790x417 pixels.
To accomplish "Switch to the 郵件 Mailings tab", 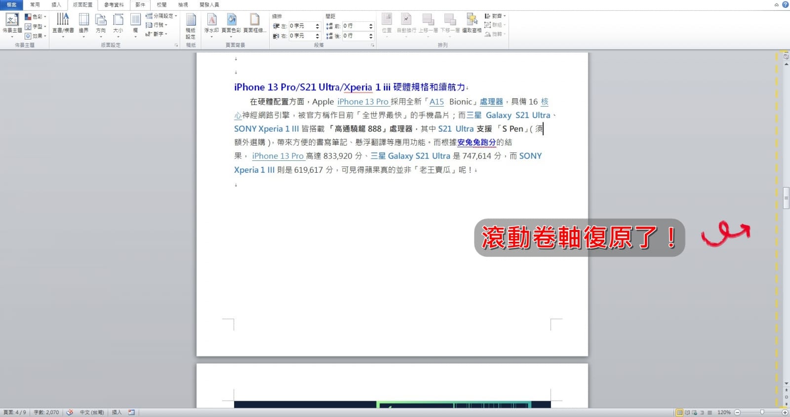I will coord(140,4).
